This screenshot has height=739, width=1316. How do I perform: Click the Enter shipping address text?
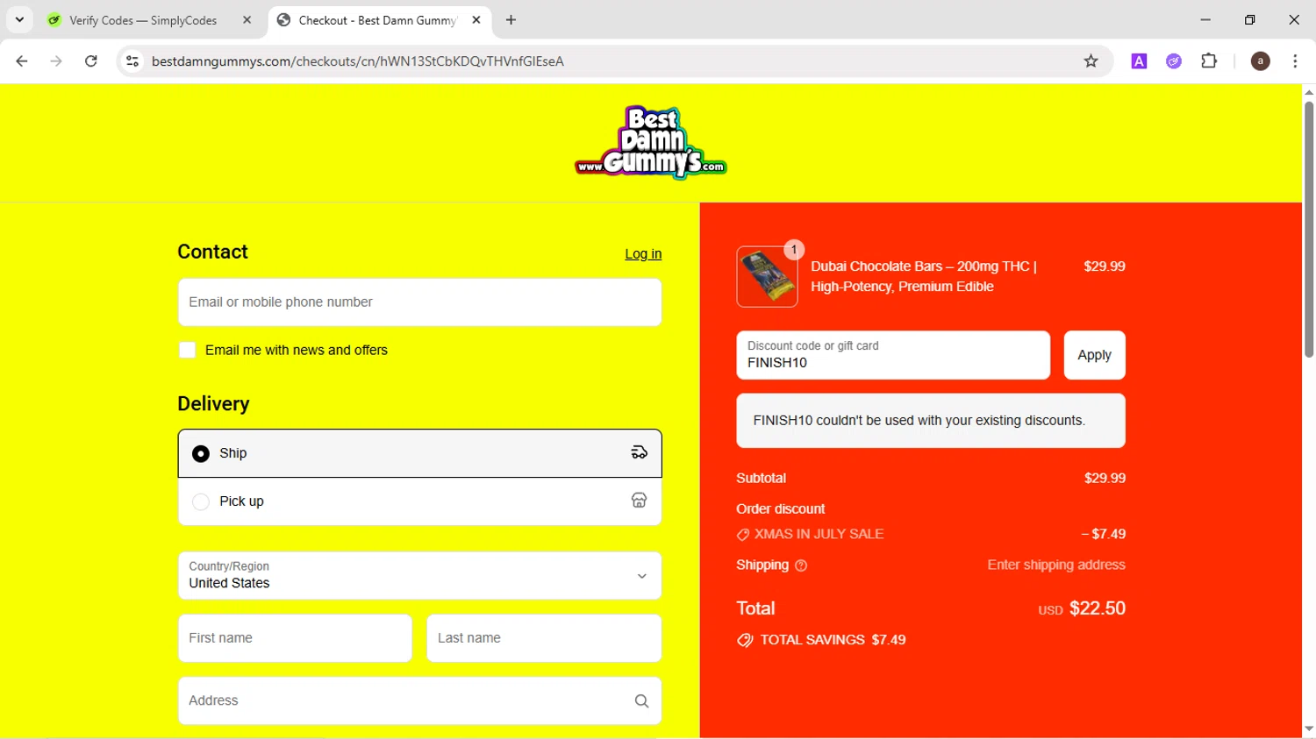click(x=1056, y=565)
